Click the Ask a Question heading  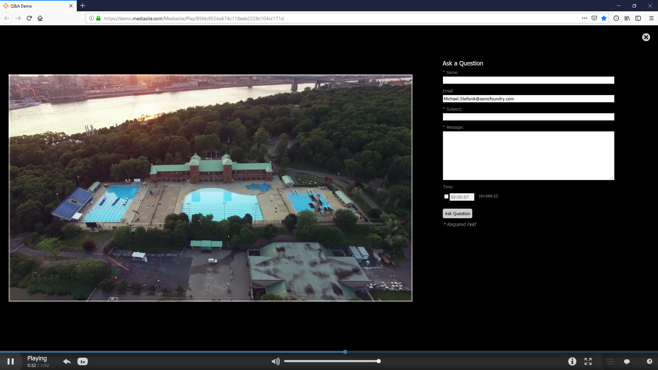point(463,63)
